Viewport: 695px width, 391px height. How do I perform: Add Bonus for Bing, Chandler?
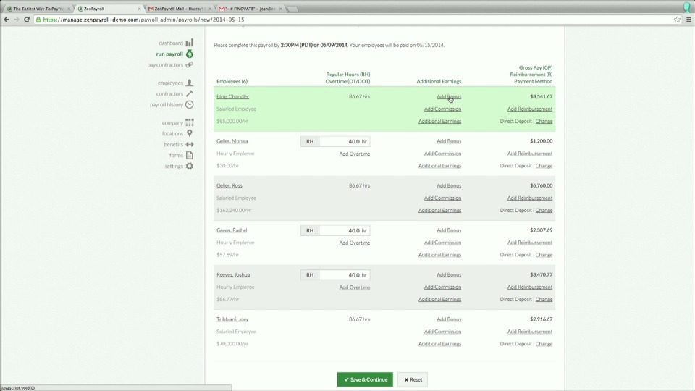point(449,96)
